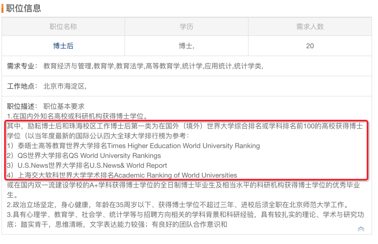Click the 职位信息 section heading

tap(23, 8)
